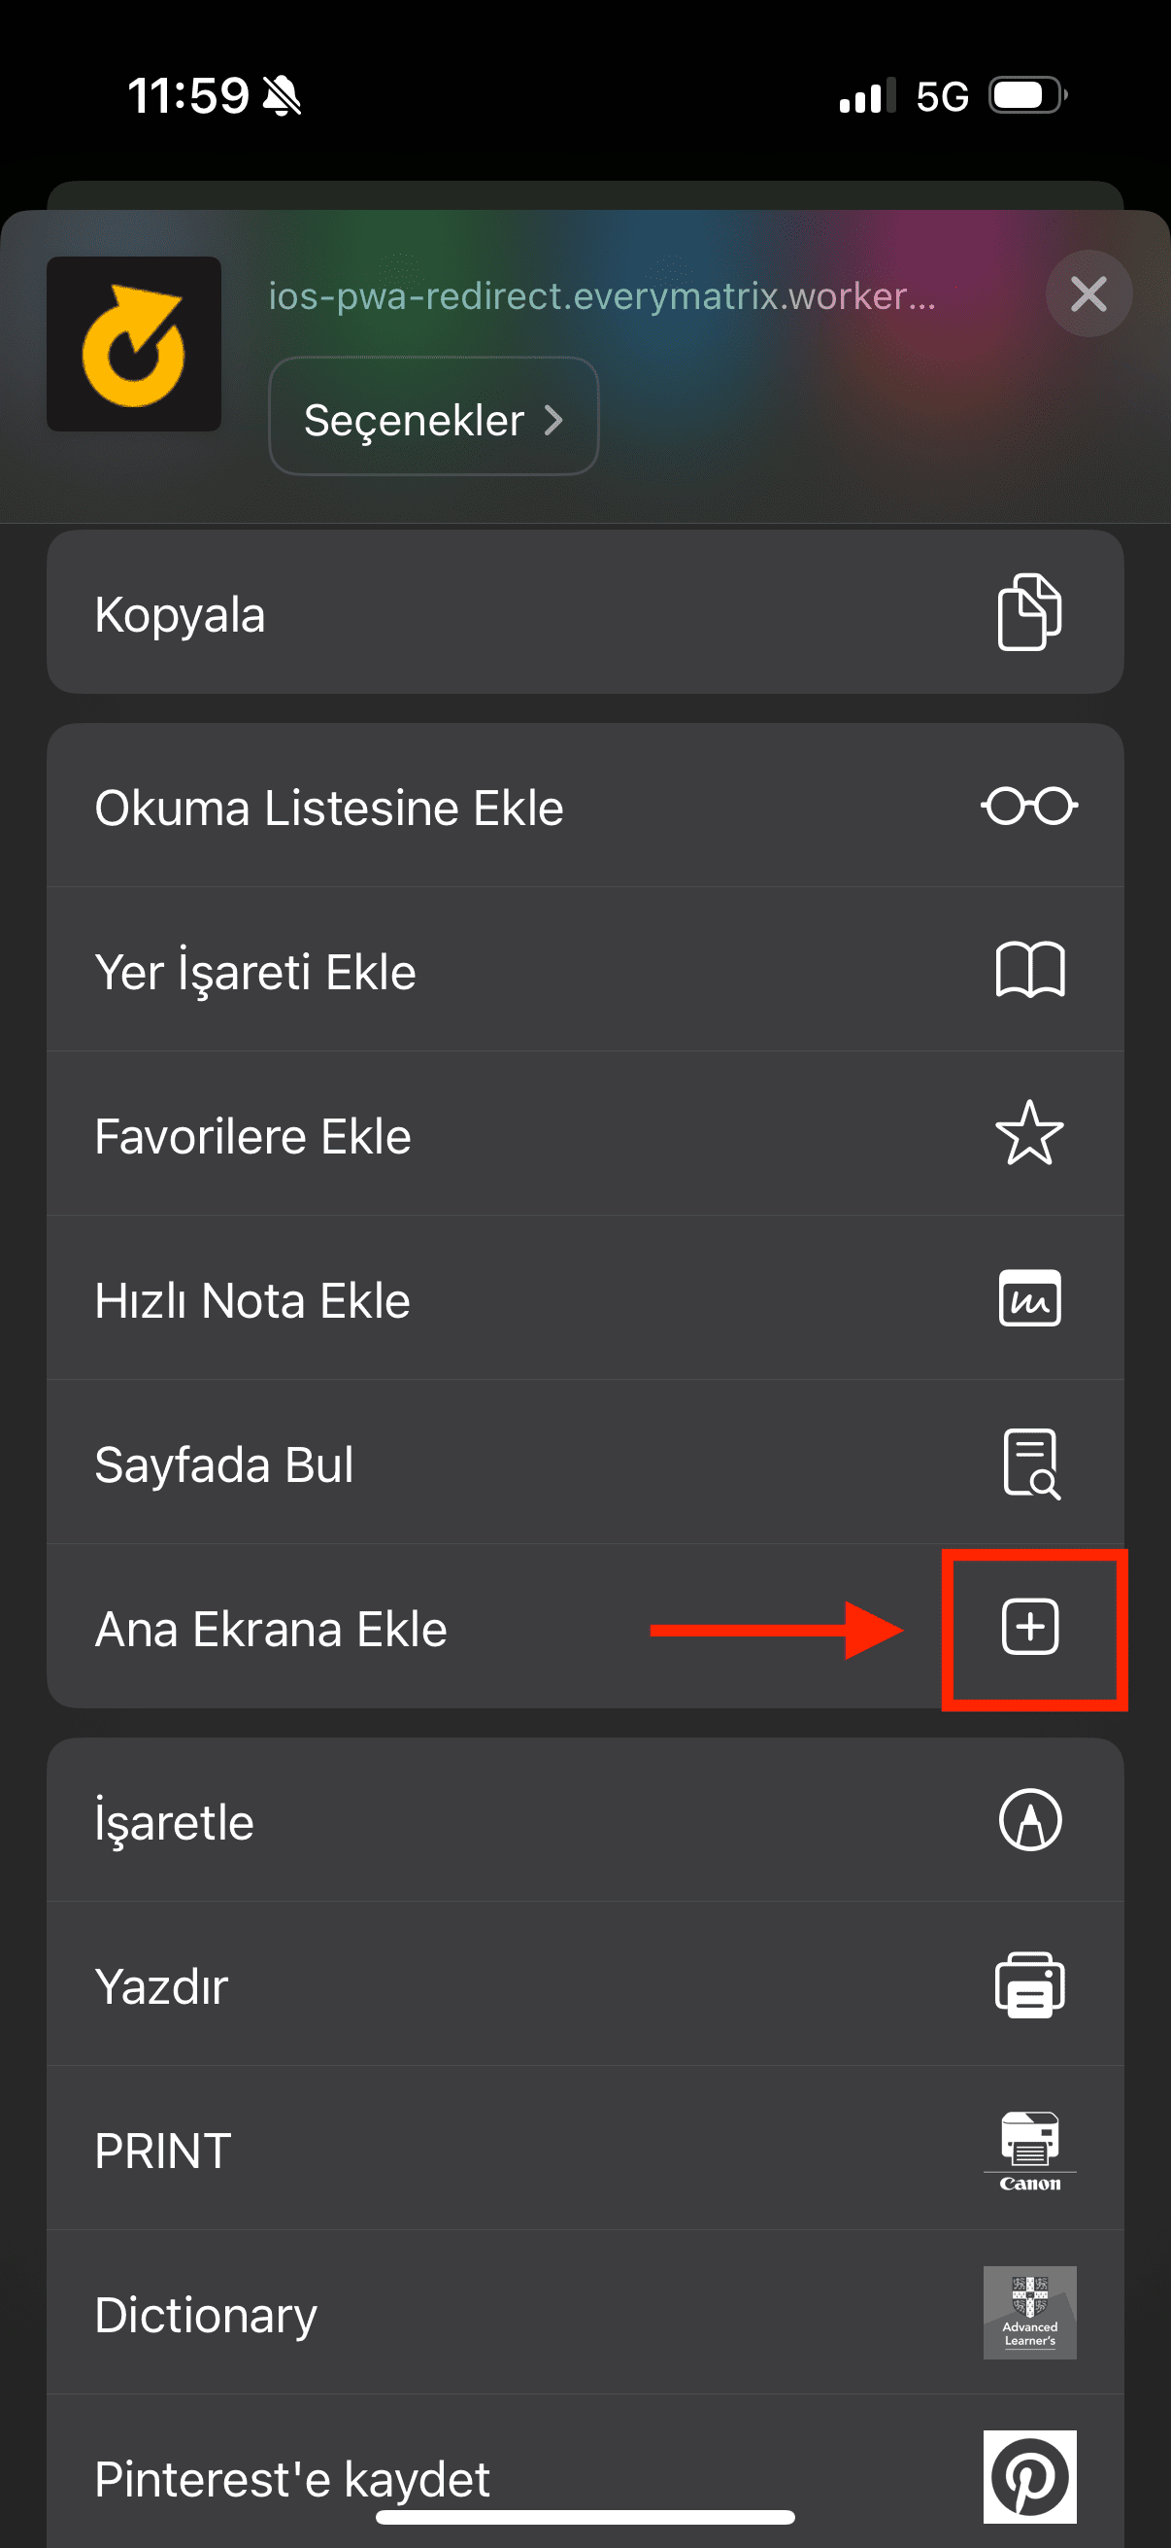
Task: Select the Cambridge Dictionary icon
Action: click(x=1028, y=2312)
